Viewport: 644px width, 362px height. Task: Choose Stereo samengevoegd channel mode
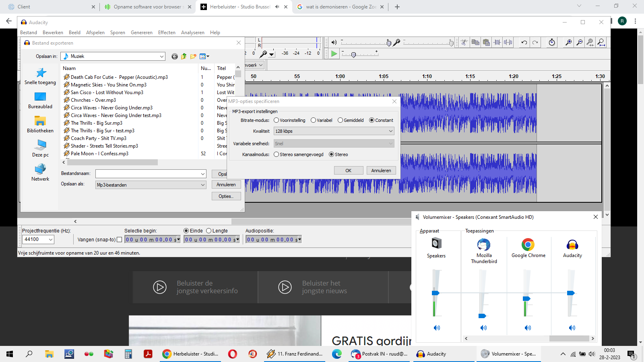pyautogui.click(x=277, y=154)
